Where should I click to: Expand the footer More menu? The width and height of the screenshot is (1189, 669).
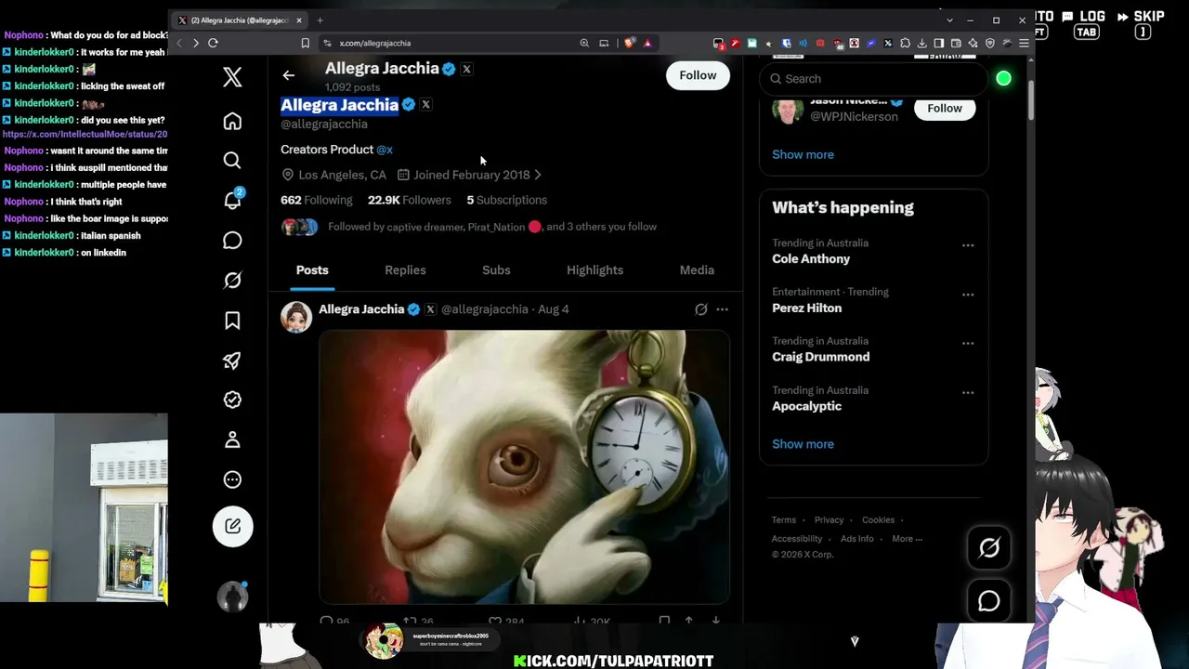coord(907,539)
